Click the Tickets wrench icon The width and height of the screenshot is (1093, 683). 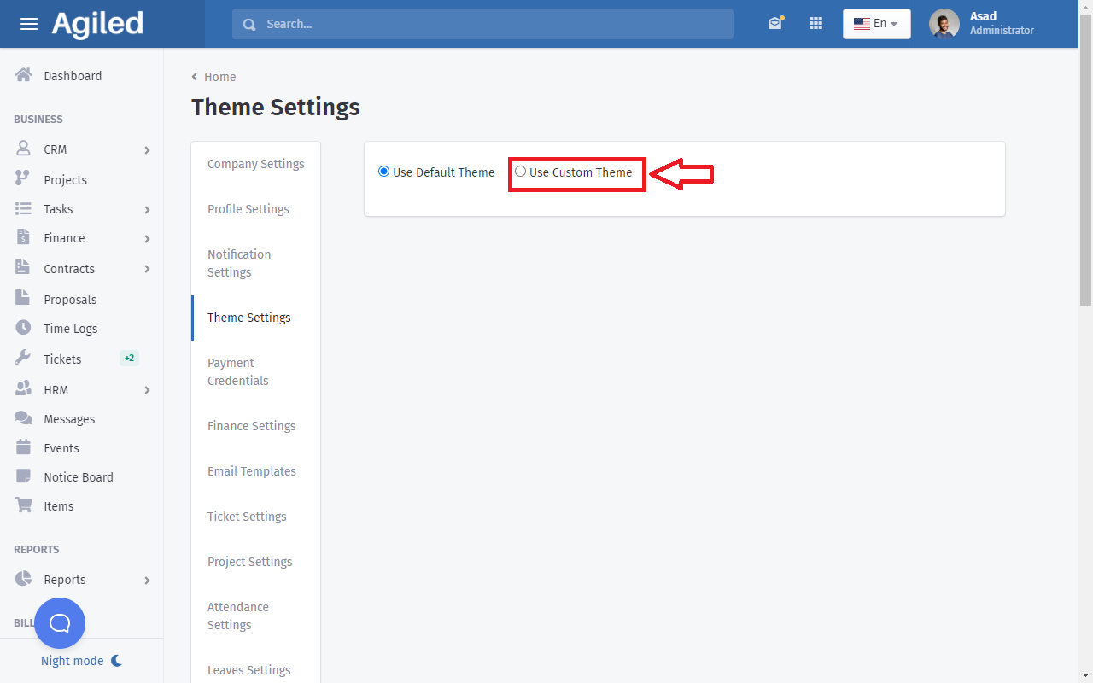tap(24, 359)
